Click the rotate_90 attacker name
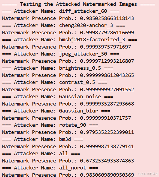This screenshot has height=177, width=159. pyautogui.click(x=73, y=125)
